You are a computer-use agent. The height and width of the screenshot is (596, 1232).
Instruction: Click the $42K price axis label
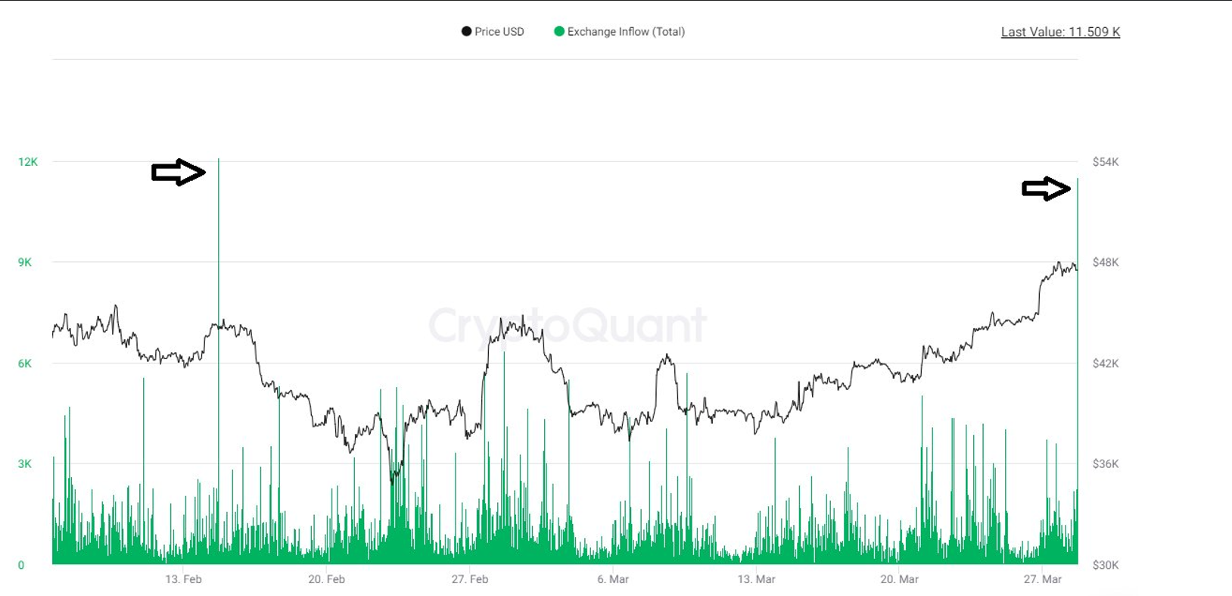[x=1105, y=364]
